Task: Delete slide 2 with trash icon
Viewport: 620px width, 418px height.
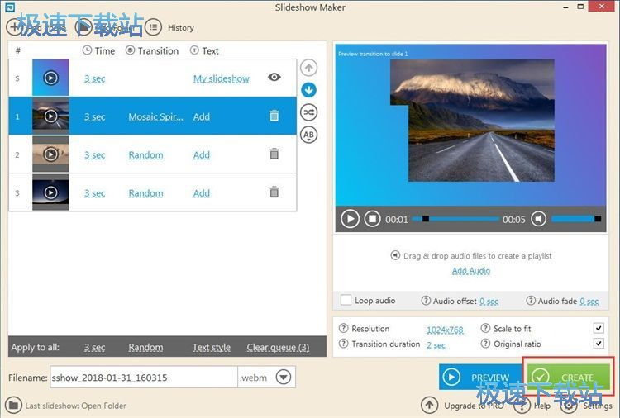Action: pos(274,154)
